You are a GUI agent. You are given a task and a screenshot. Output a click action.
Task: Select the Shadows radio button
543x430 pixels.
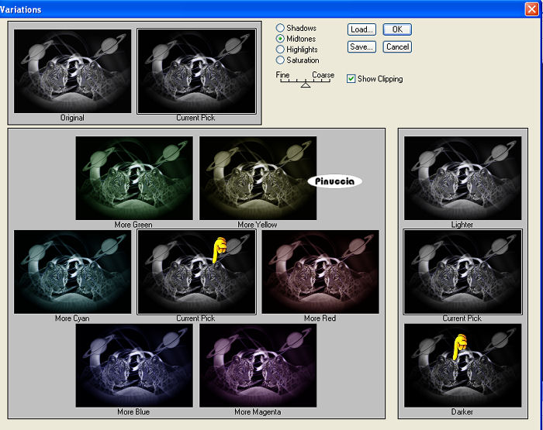click(280, 28)
